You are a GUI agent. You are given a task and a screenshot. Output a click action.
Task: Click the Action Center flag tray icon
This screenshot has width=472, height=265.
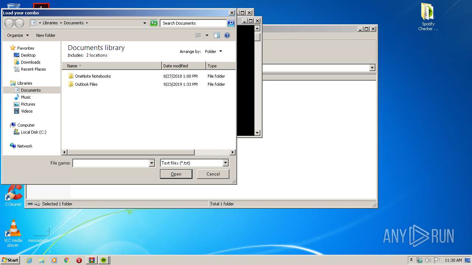point(437,260)
